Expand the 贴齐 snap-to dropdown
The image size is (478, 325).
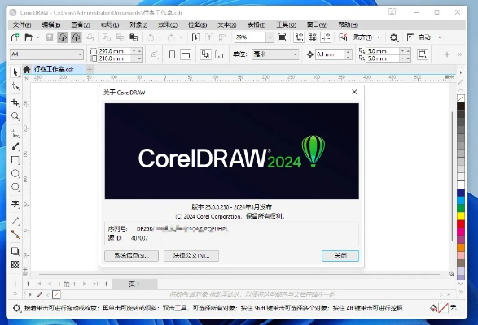click(x=379, y=37)
